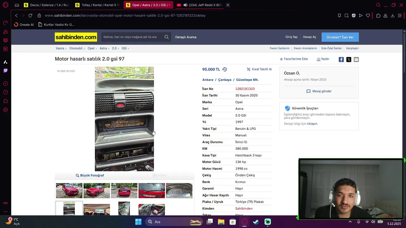Viewport: 406px width, 228px height.
Task: Open Detaylı Arama
Action: click(x=186, y=37)
